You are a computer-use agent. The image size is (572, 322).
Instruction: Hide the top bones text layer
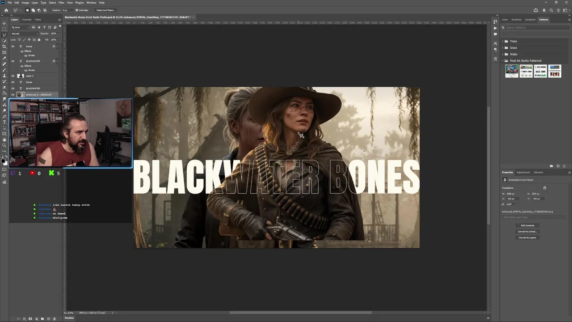click(x=13, y=46)
